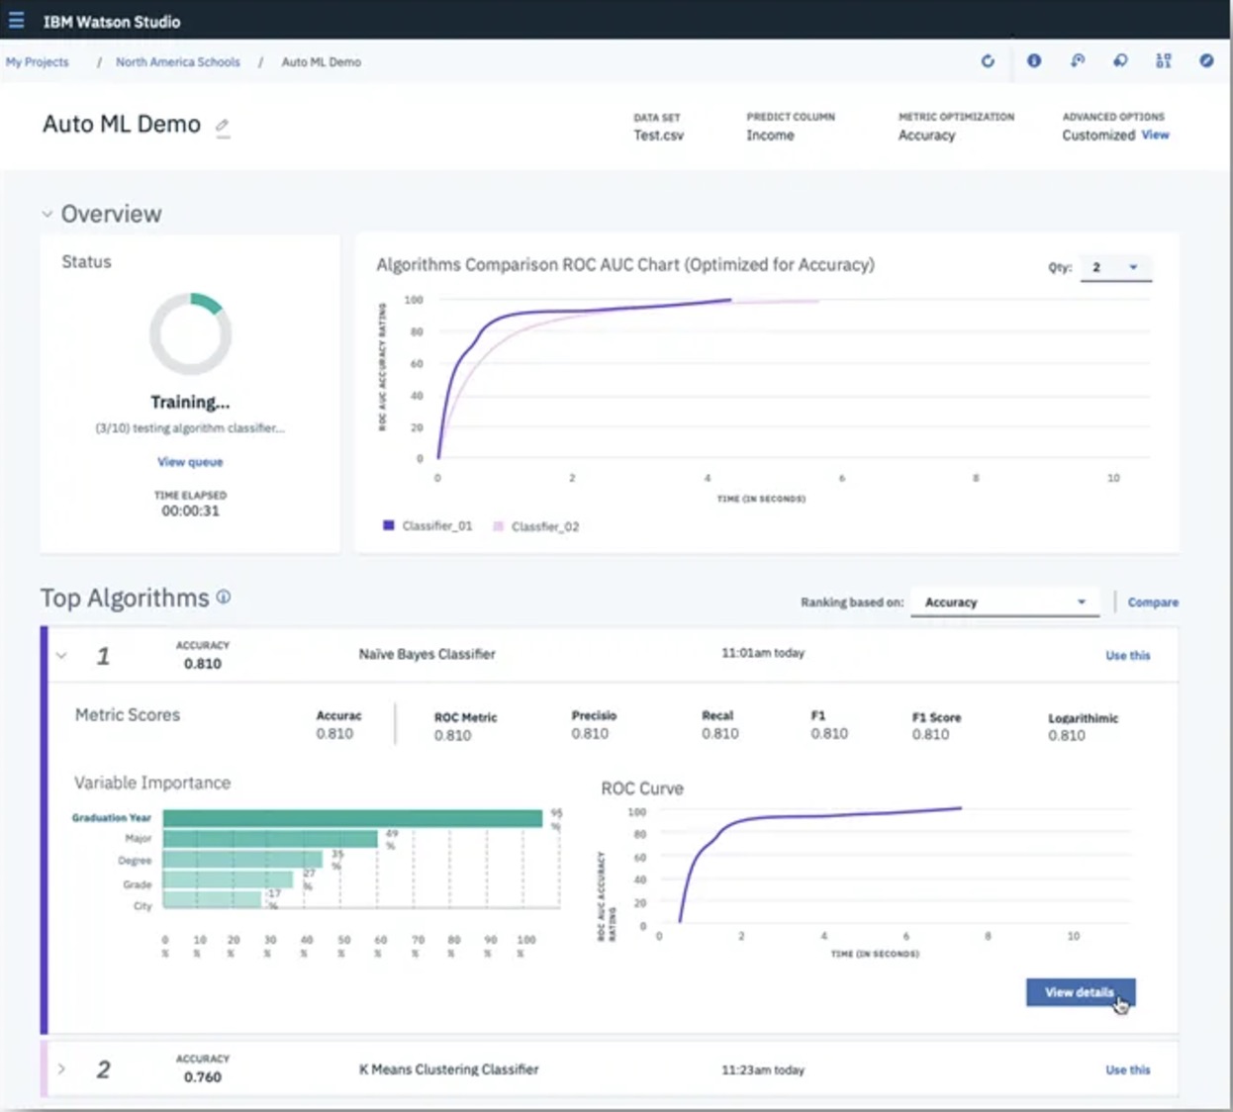The height and width of the screenshot is (1112, 1233).
Task: Click the Accuracy metric optimization value
Action: (927, 135)
